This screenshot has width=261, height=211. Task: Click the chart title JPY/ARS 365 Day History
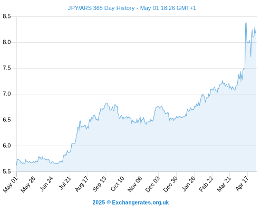(x=101, y=8)
